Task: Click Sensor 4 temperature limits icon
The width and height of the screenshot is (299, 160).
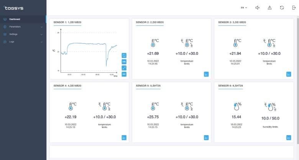Action: coord(105,106)
